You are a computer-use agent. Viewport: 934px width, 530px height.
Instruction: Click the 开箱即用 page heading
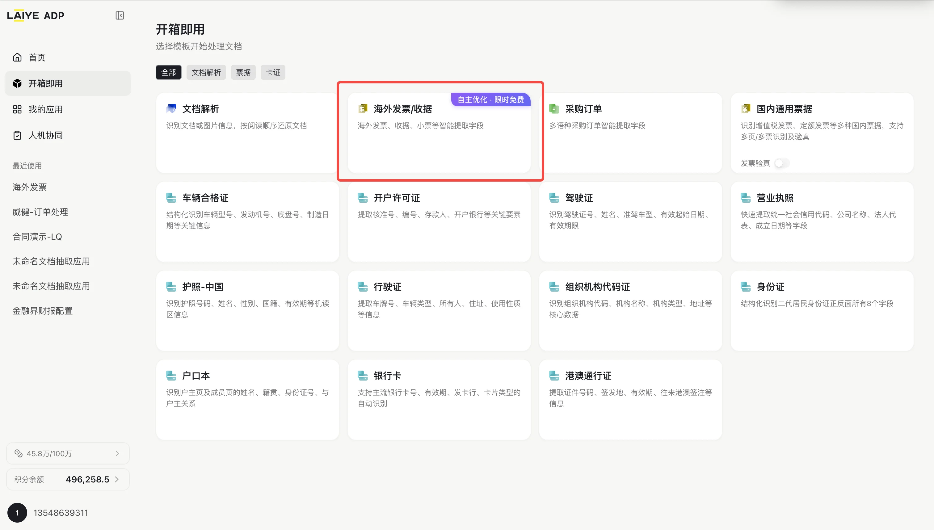180,29
